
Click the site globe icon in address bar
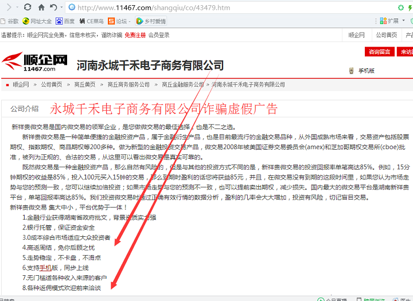[x=72, y=7]
